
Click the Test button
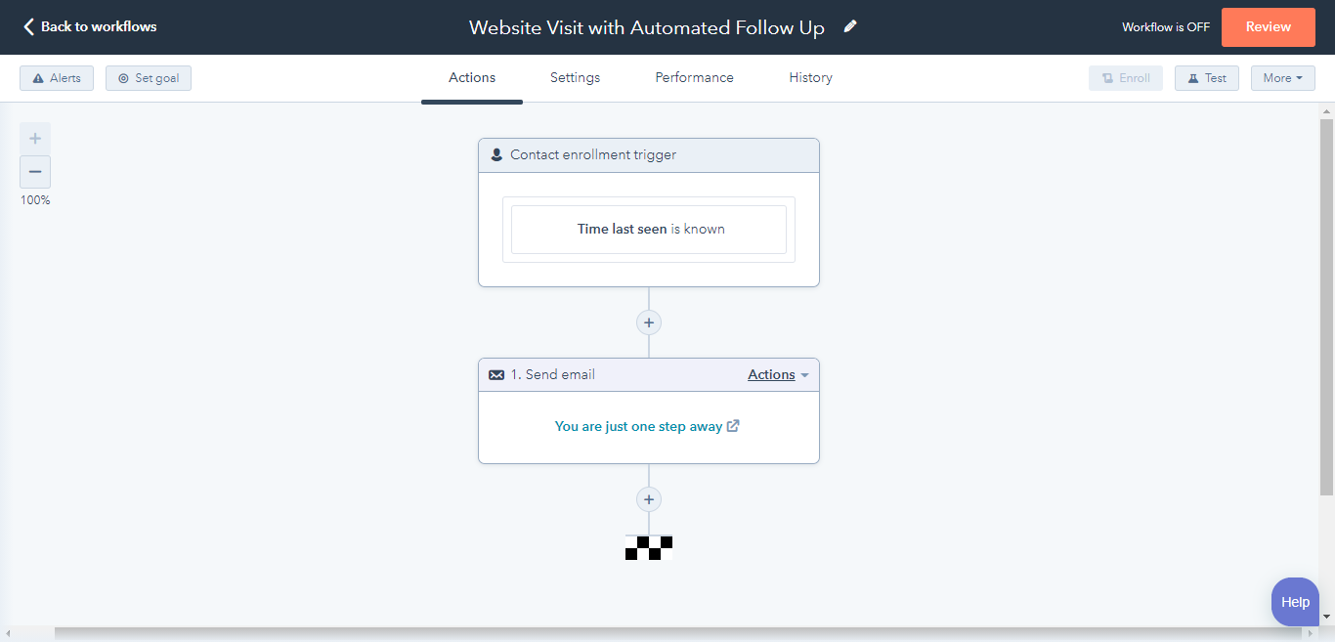[x=1207, y=78]
